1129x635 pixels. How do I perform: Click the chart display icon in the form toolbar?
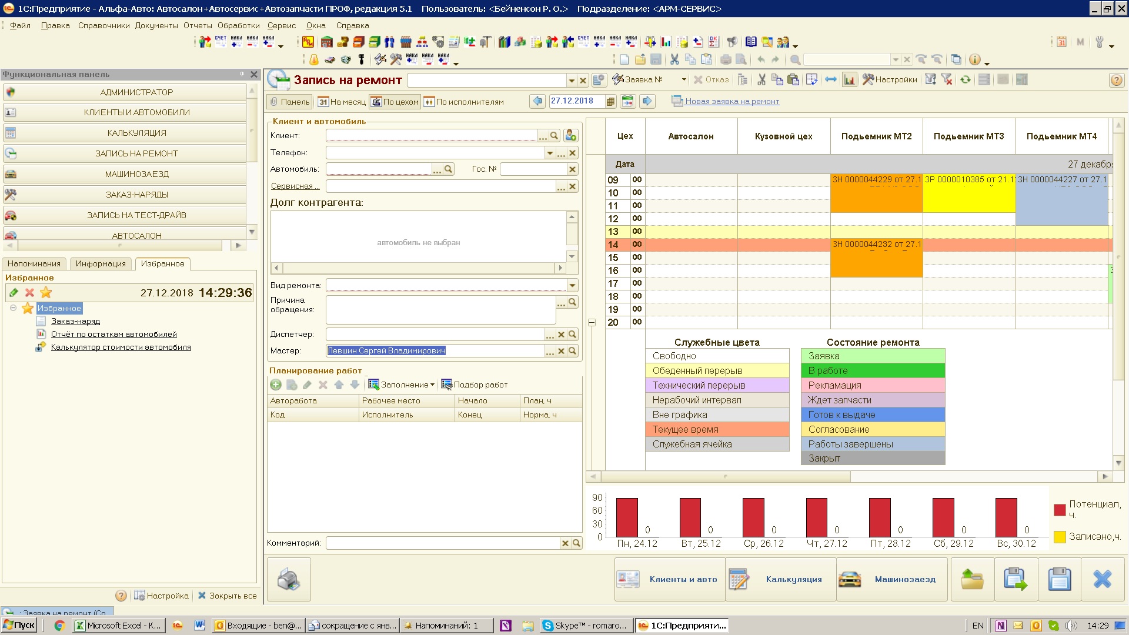(849, 79)
